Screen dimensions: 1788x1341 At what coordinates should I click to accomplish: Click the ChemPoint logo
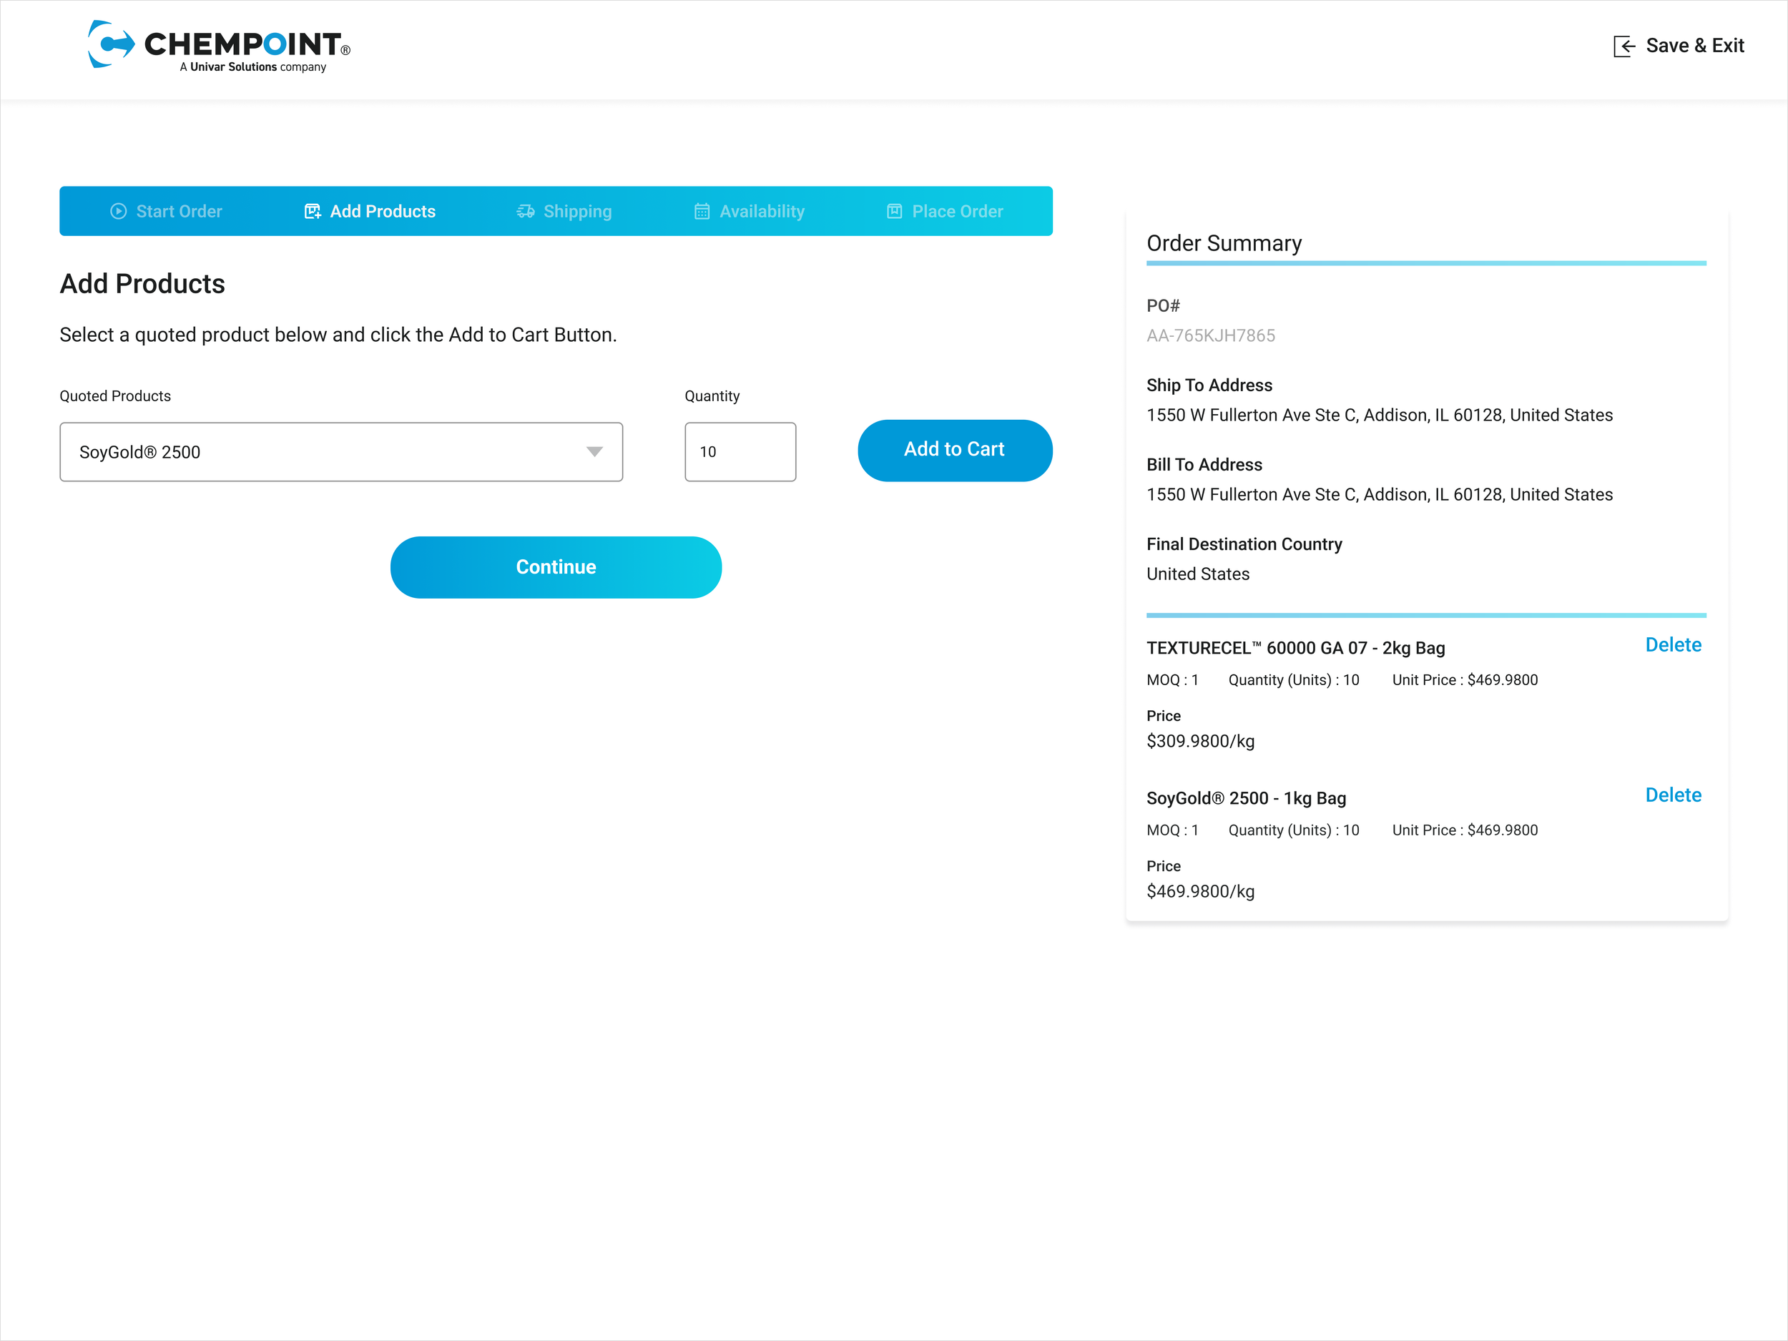(x=219, y=46)
